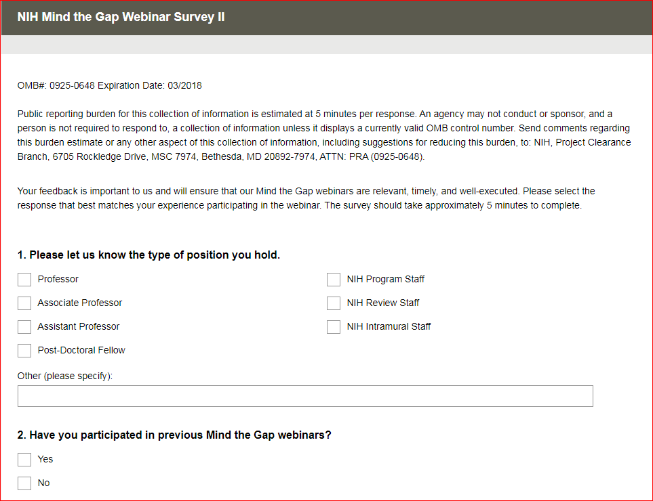This screenshot has height=501, width=653.
Task: Tick the Associate Professor checkbox
Action: pos(24,303)
